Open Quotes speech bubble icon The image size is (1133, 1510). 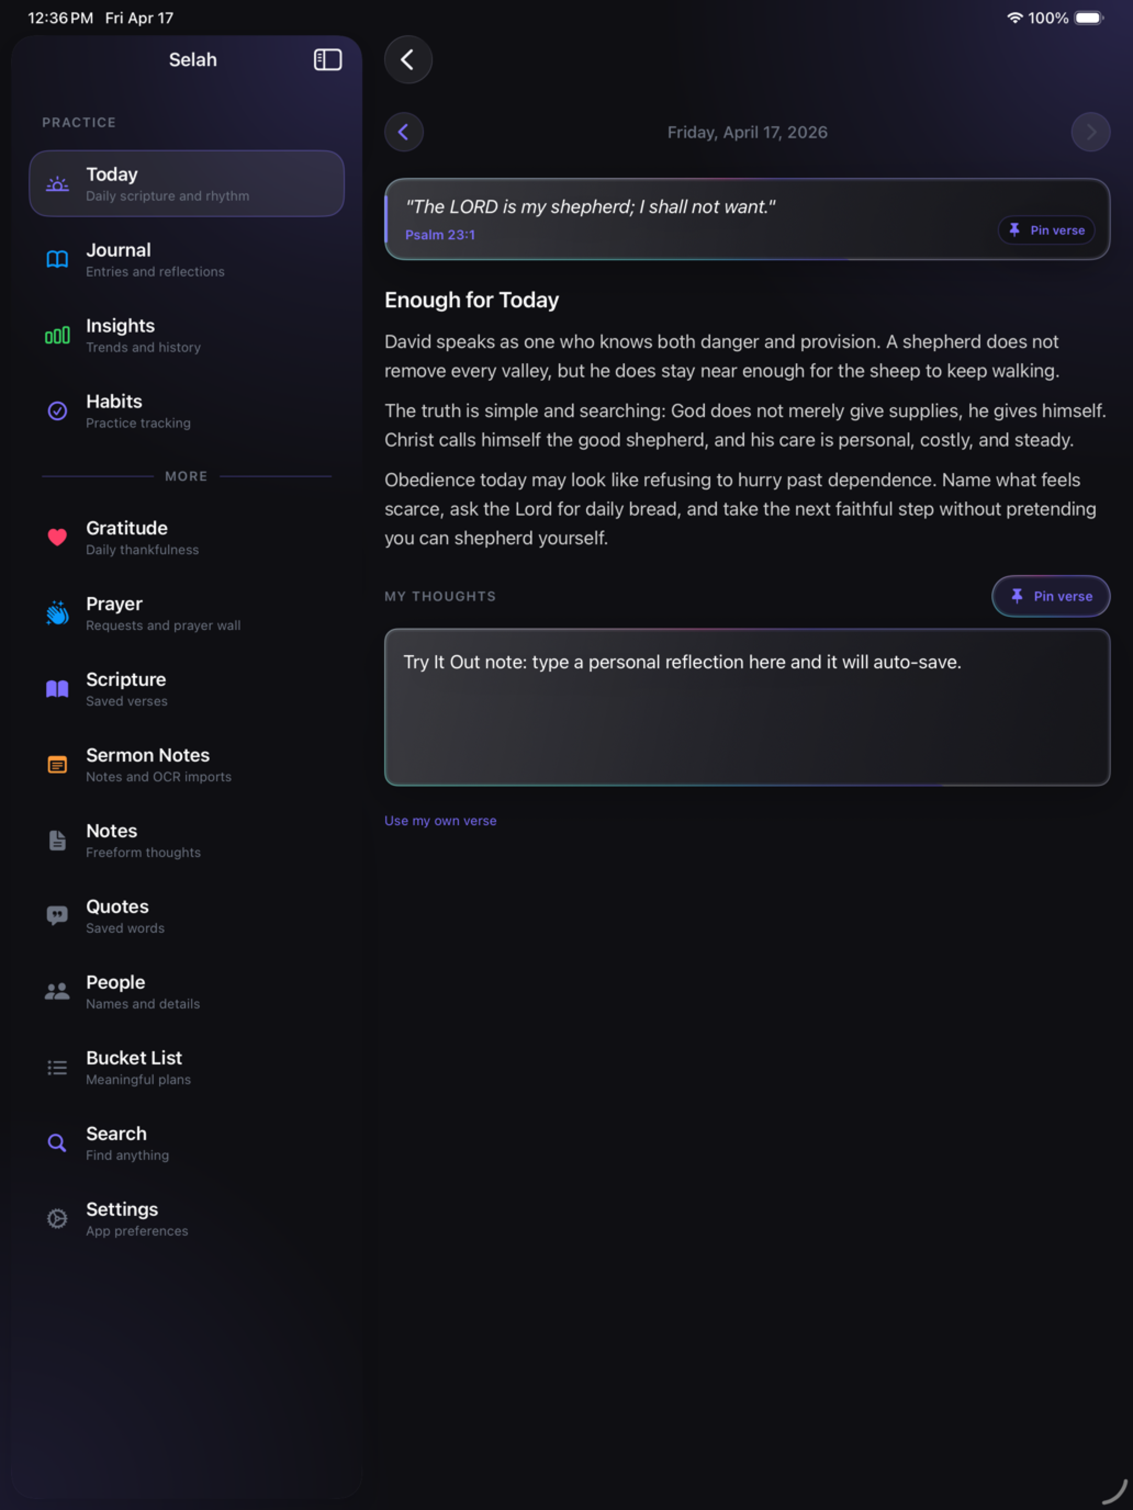58,915
